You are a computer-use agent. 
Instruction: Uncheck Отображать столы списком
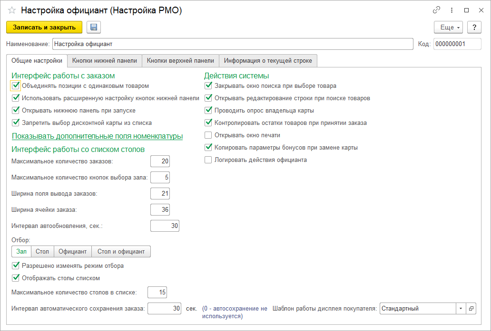(16, 278)
